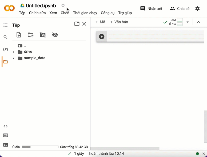
Task: Open the Thời gian chạy menu
Action: [85, 13]
